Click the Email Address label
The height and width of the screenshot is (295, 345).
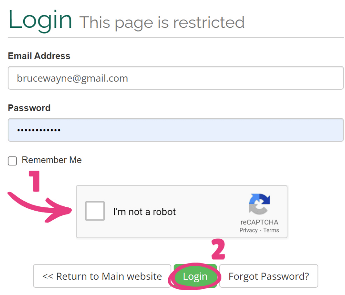pyautogui.click(x=39, y=56)
